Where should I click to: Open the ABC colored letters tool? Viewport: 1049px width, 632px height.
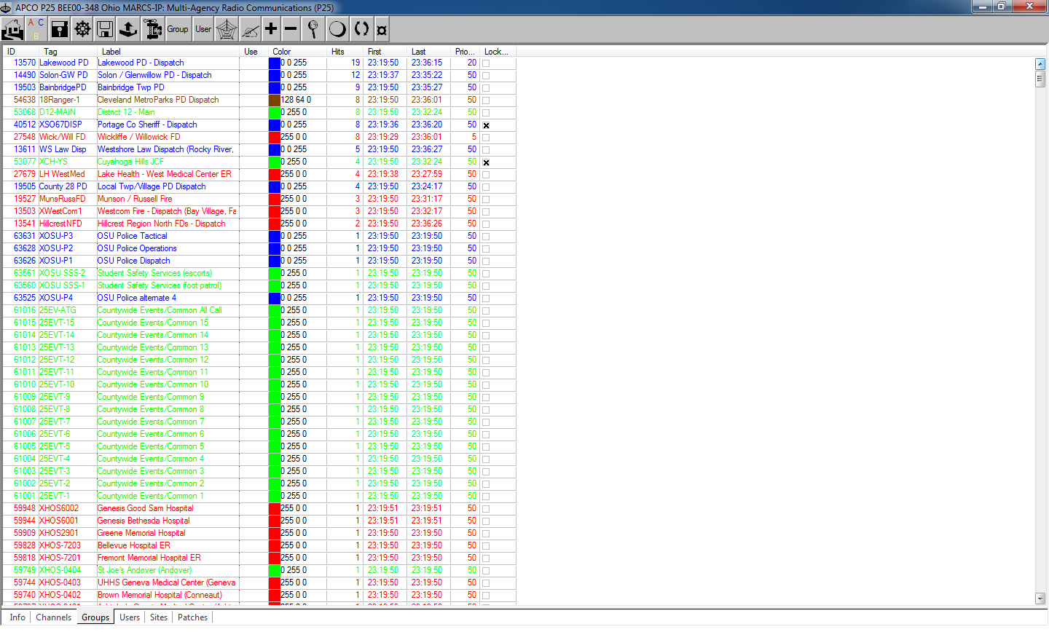tap(36, 29)
